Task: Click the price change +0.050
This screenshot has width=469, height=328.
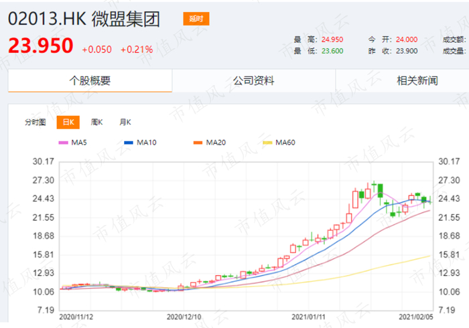Action: pos(96,50)
